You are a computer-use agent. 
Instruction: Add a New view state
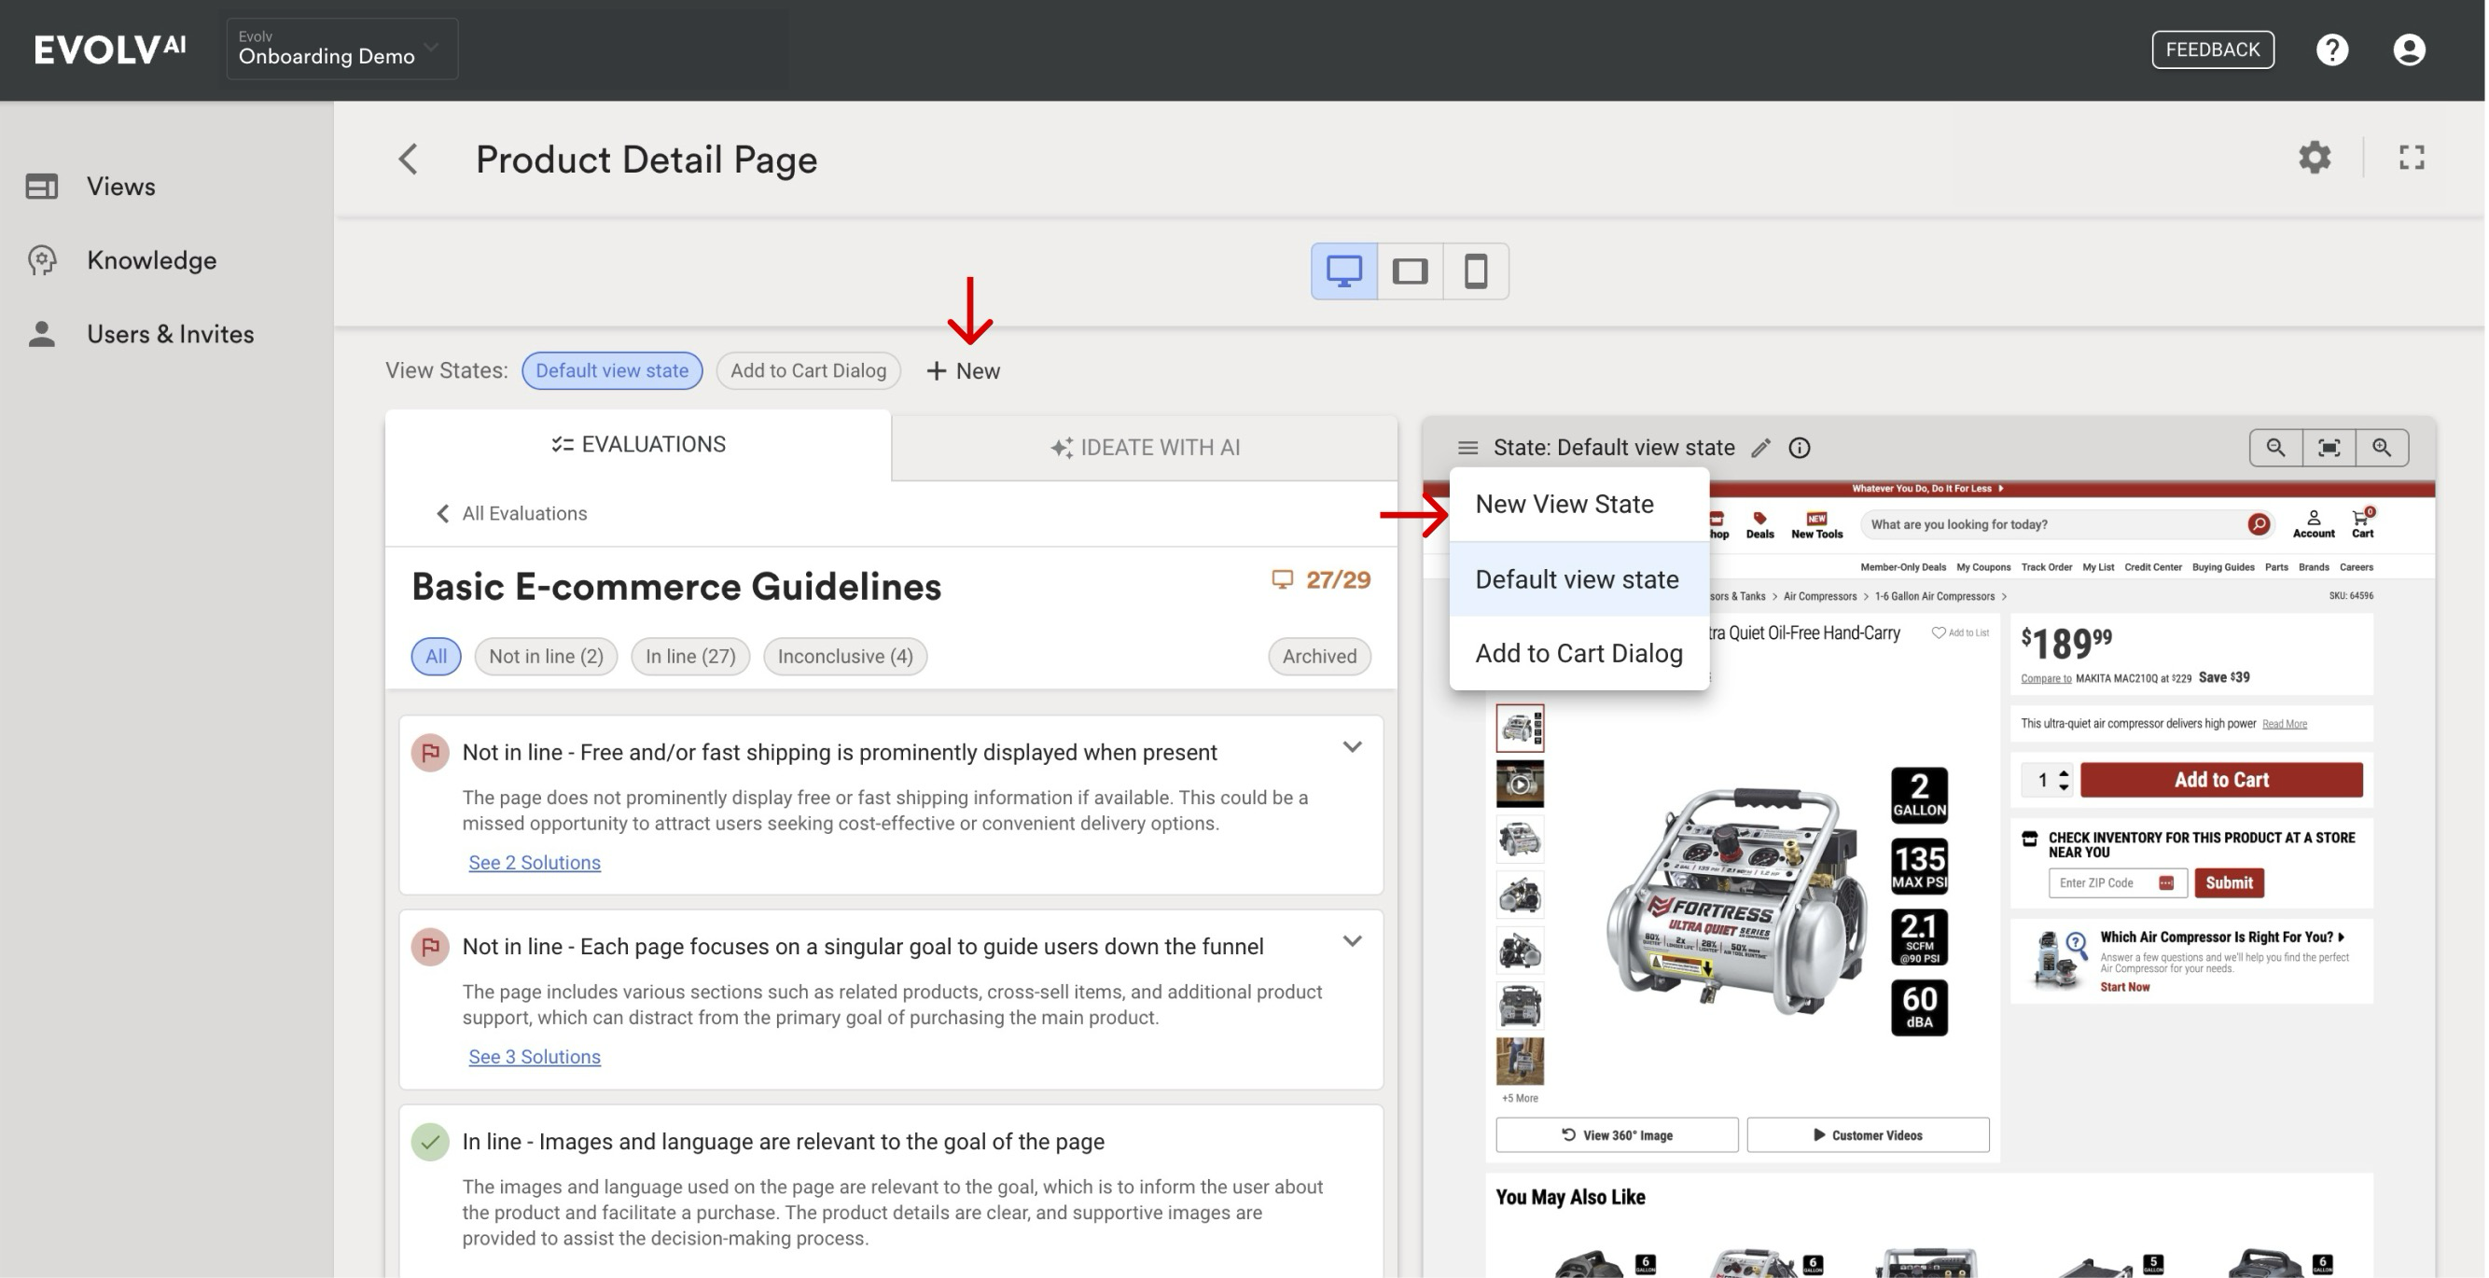coord(963,371)
